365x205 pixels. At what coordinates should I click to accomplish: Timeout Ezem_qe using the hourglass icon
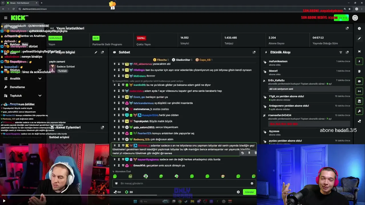[x=119, y=97]
